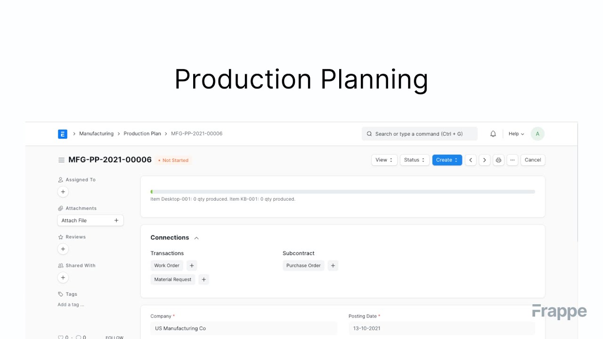Open the user avatar menu
The height and width of the screenshot is (339, 603).
click(538, 134)
